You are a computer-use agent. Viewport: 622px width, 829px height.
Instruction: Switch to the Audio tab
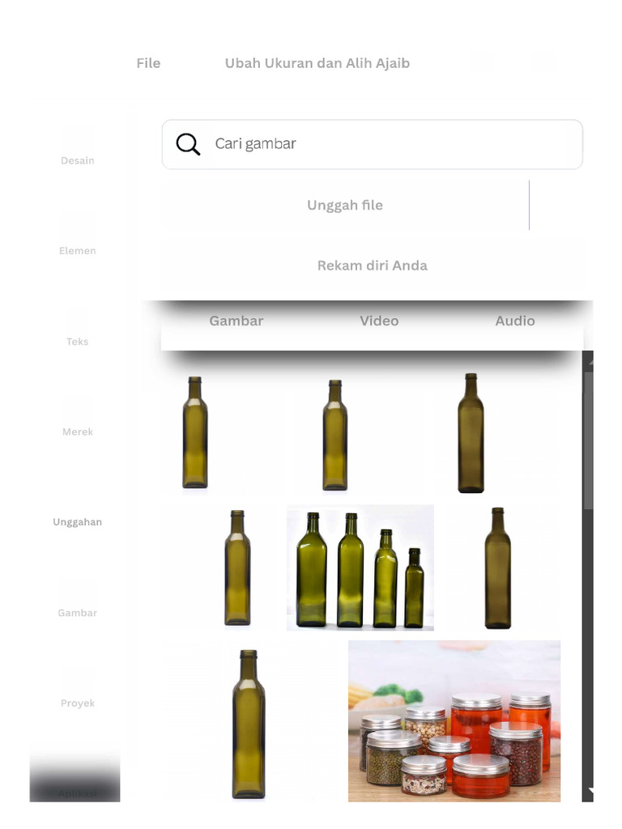click(x=514, y=321)
